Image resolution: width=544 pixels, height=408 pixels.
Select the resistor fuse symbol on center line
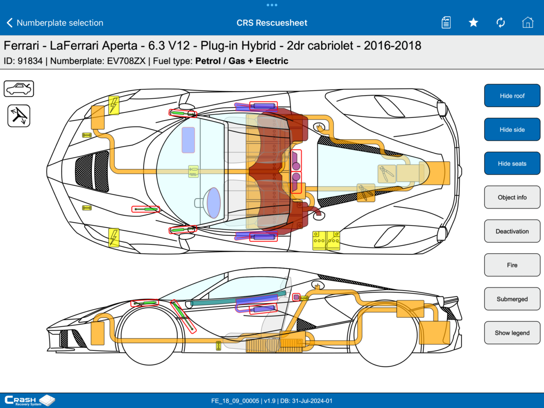(194, 172)
